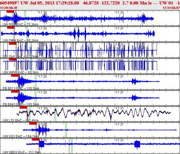Select the P 2 pick flag on VG2 trace
Viewport: 180px width, 154px height.
tap(33, 123)
